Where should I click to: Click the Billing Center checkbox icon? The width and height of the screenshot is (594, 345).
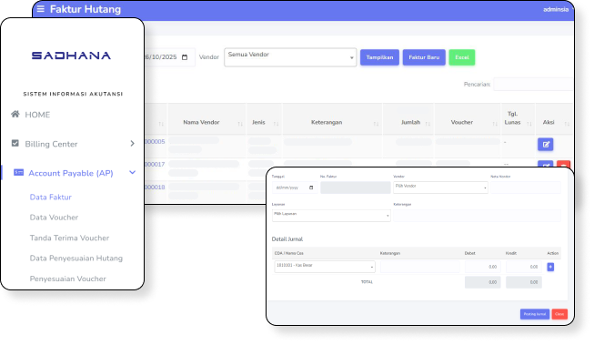click(x=15, y=143)
